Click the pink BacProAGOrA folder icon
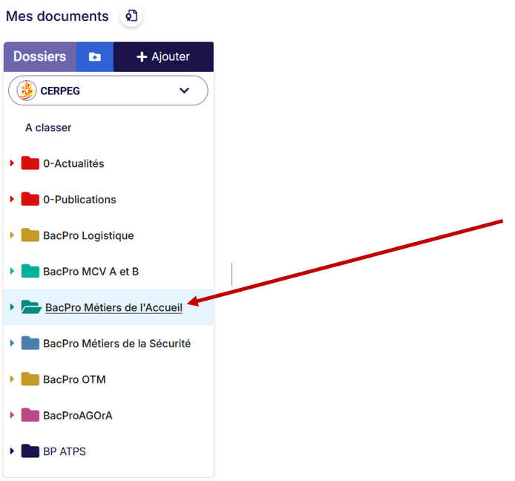Screen dimensions: 515x481 click(x=30, y=415)
